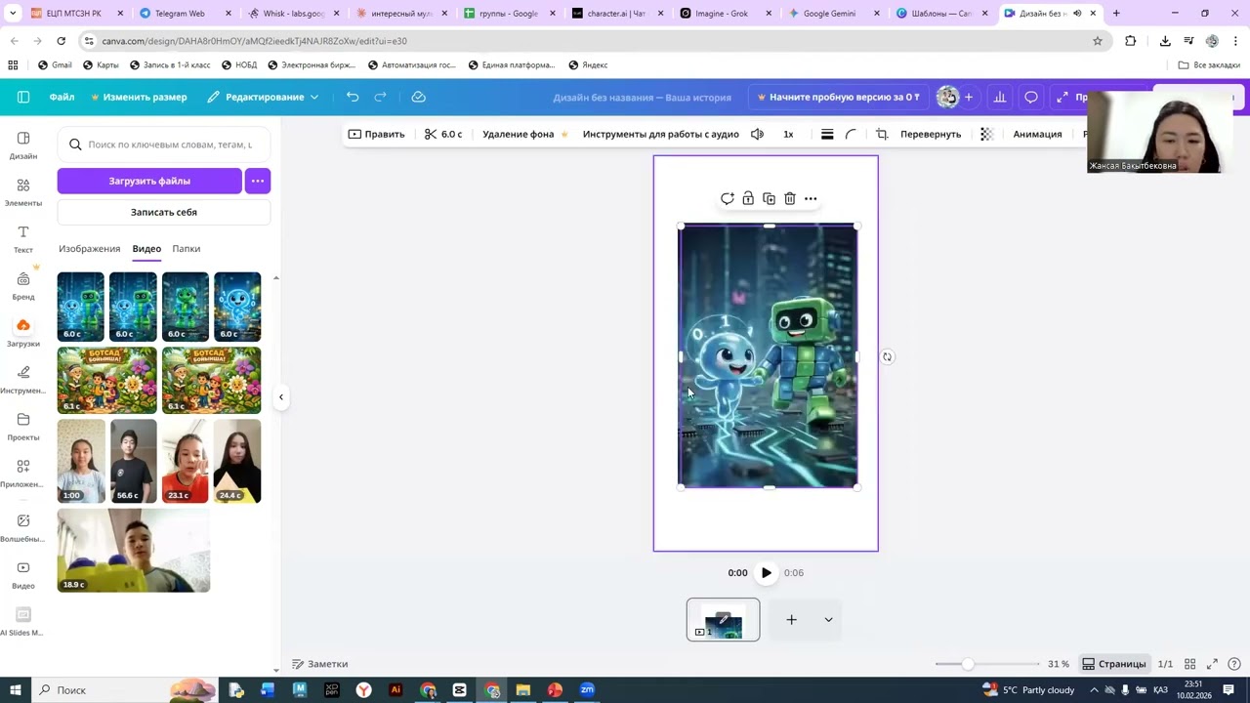Open the Элементы sidebar panel

coord(23,192)
